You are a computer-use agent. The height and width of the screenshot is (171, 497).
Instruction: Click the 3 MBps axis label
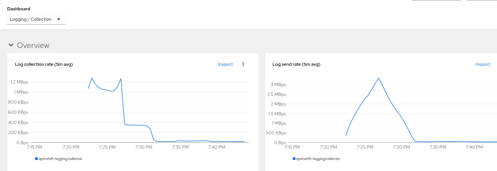(x=278, y=85)
